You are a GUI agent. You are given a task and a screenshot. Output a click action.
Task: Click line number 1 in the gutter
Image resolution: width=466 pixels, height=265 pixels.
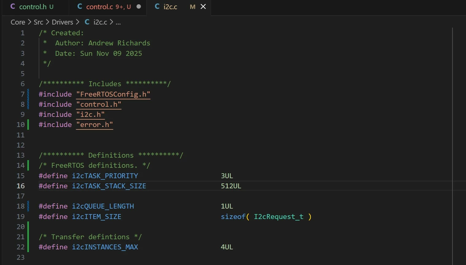tap(22, 33)
